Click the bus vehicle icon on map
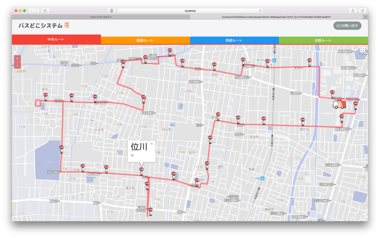This screenshot has width=380, height=238. click(x=339, y=105)
